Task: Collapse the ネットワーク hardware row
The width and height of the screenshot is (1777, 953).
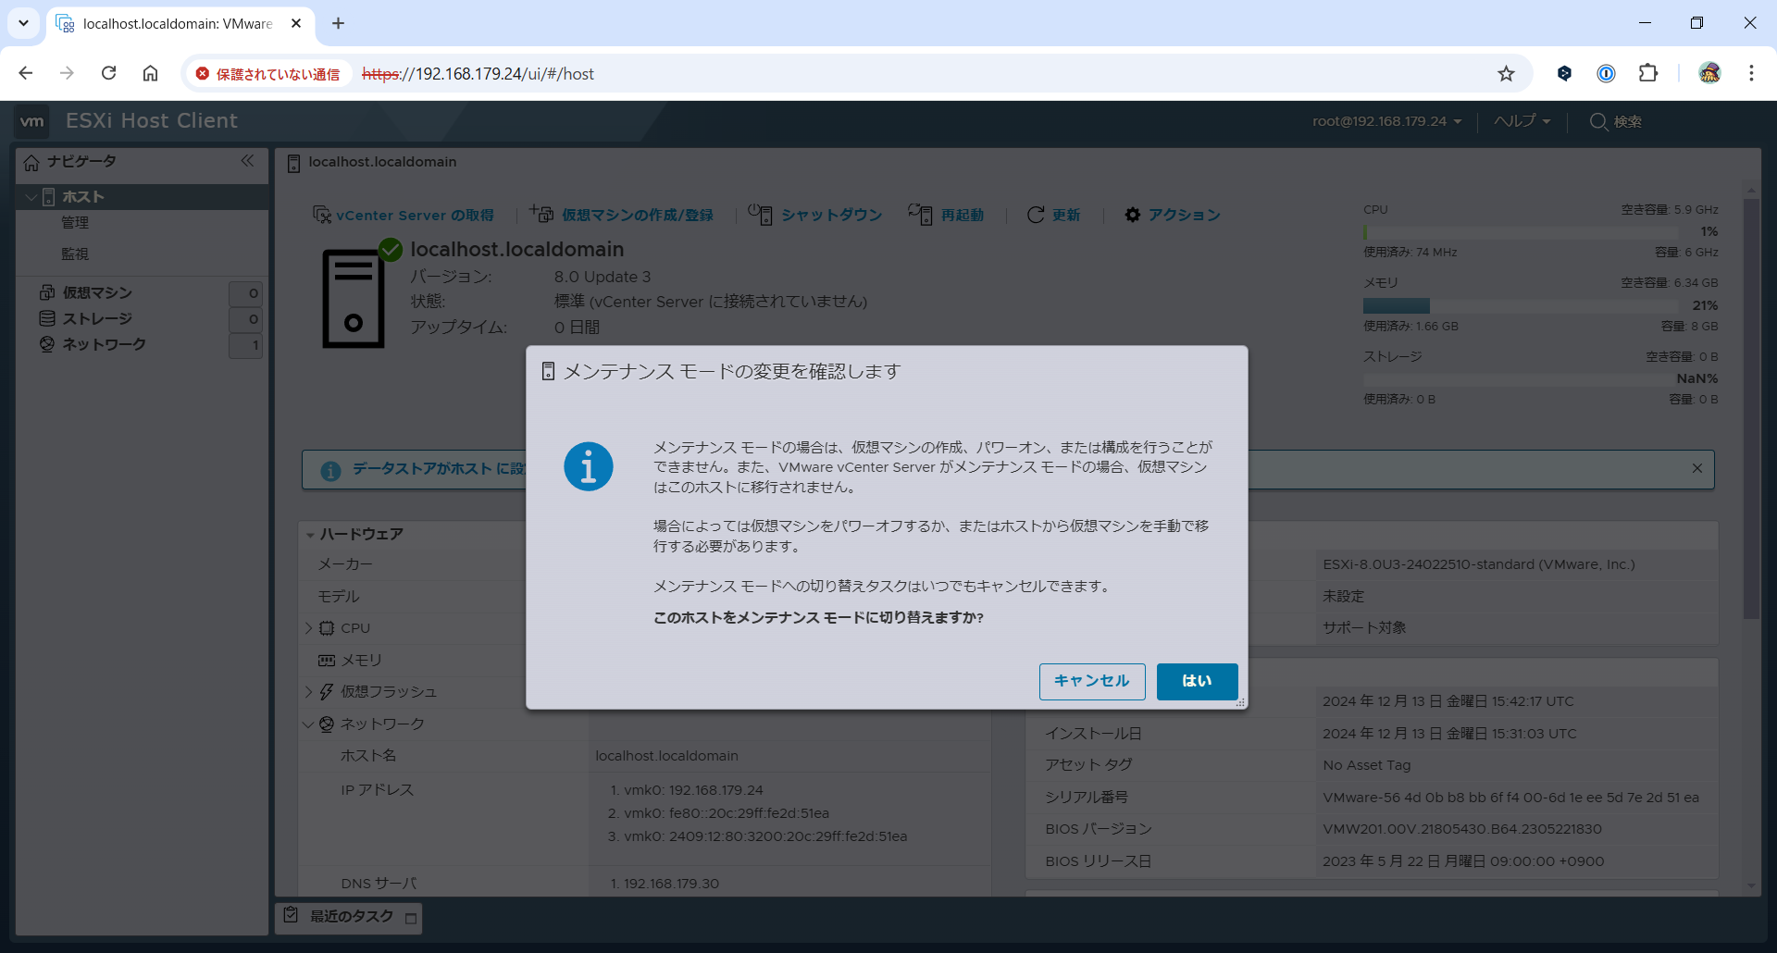Action: pos(308,724)
